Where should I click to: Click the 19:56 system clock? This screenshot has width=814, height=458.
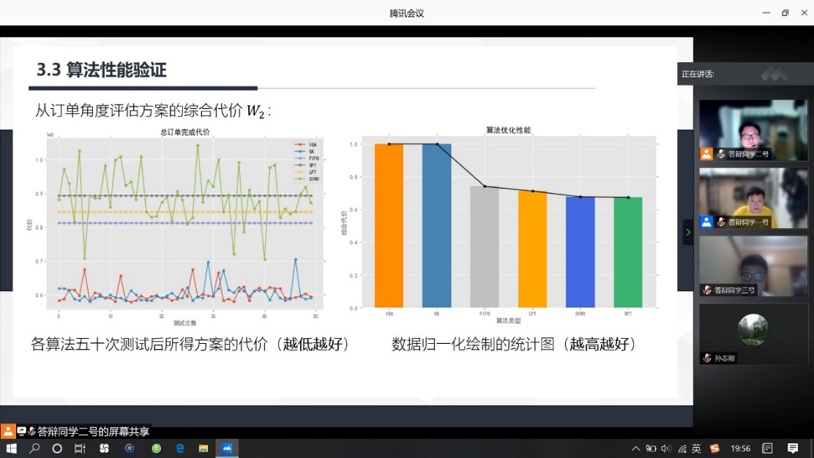click(741, 448)
